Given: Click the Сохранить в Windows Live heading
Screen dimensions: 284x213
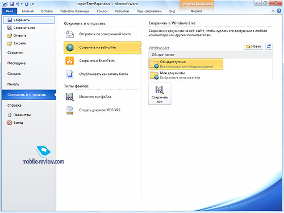Looking at the screenshot, I should [x=172, y=23].
